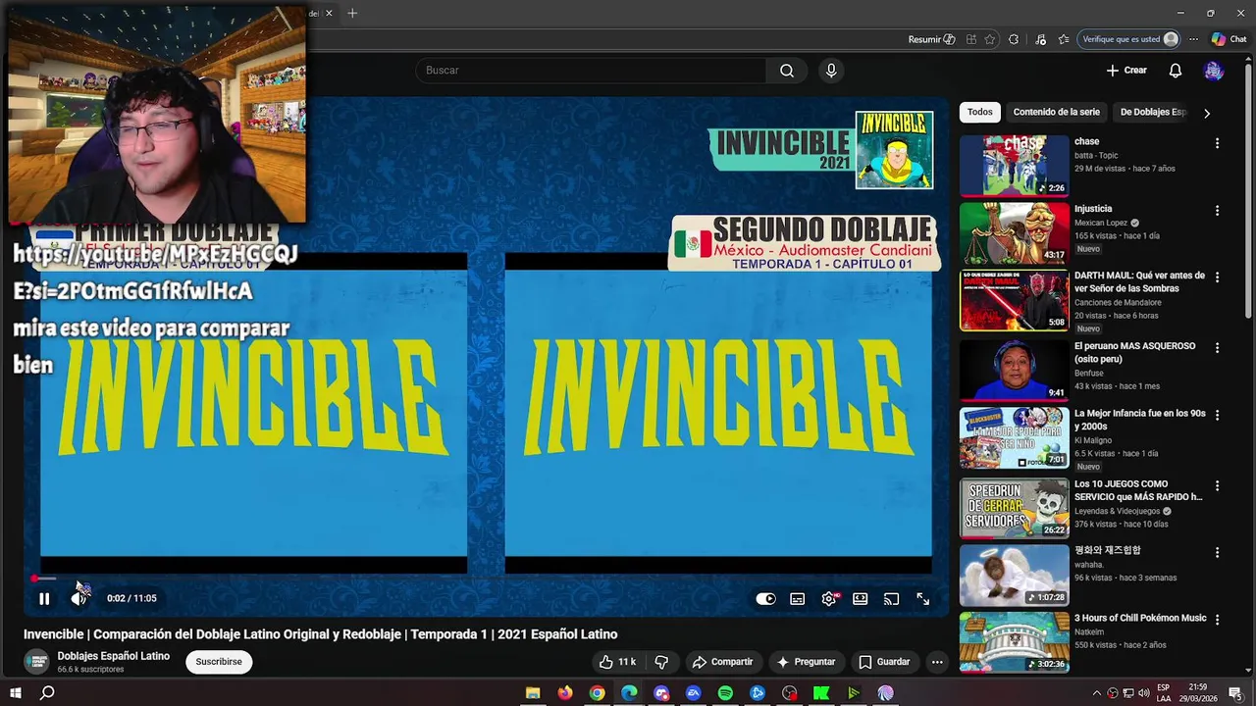Image resolution: width=1256 pixels, height=706 pixels.
Task: Open DARTH MAUL video thumbnail
Action: coord(1014,301)
